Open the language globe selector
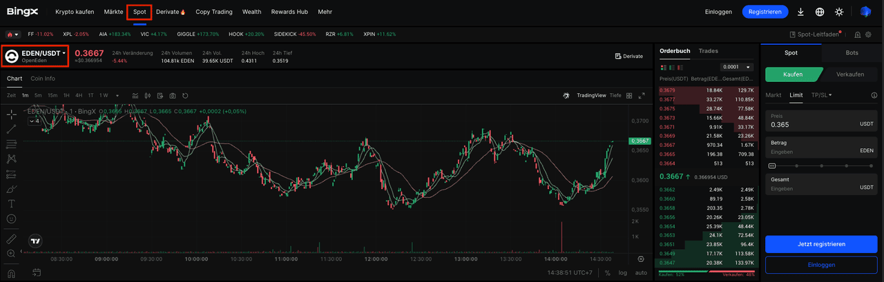Viewport: 884px width, 282px height. click(x=820, y=12)
